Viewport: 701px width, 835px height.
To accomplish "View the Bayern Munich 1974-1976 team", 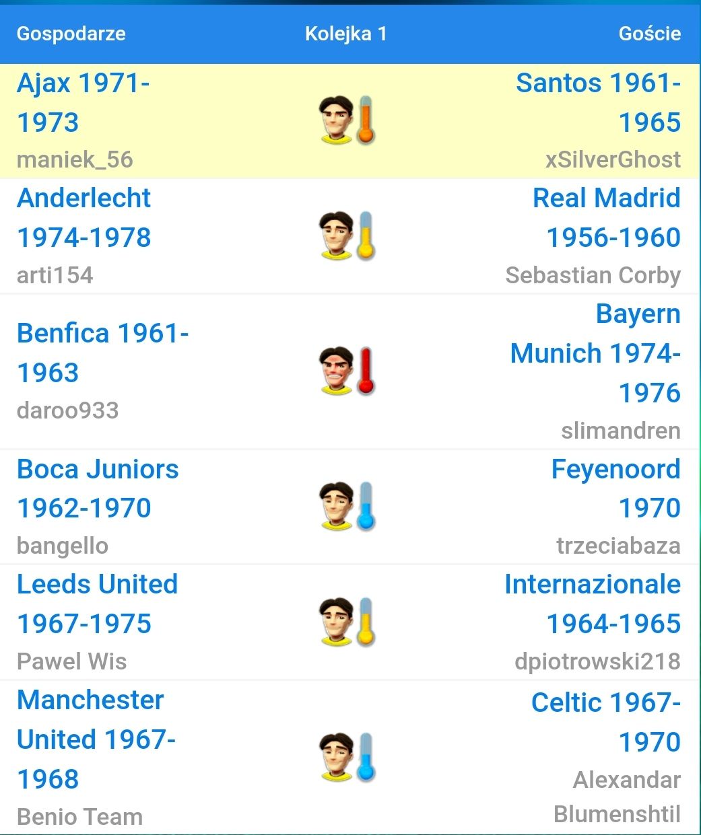I will coord(596,353).
